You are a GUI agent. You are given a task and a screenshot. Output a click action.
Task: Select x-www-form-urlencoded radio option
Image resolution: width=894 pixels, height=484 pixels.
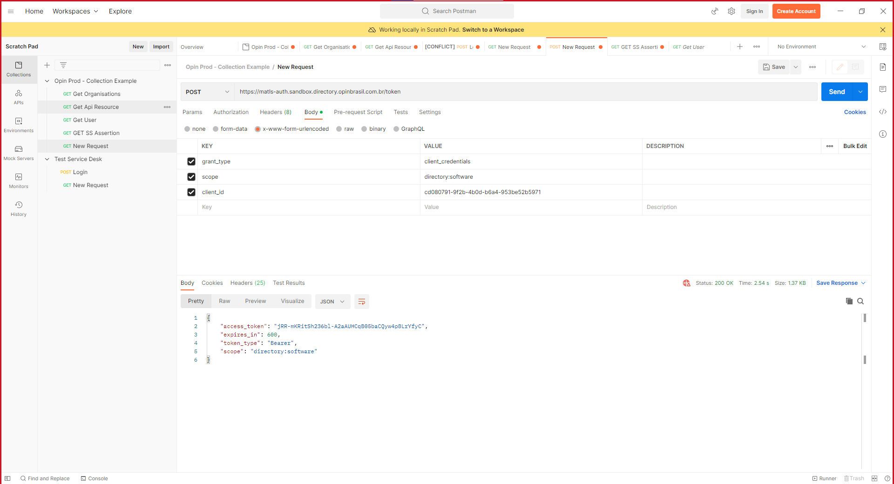(x=257, y=129)
